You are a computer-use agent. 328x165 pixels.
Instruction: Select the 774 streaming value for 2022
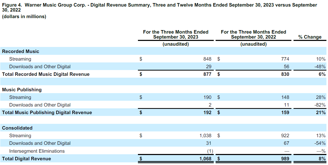click(285, 59)
